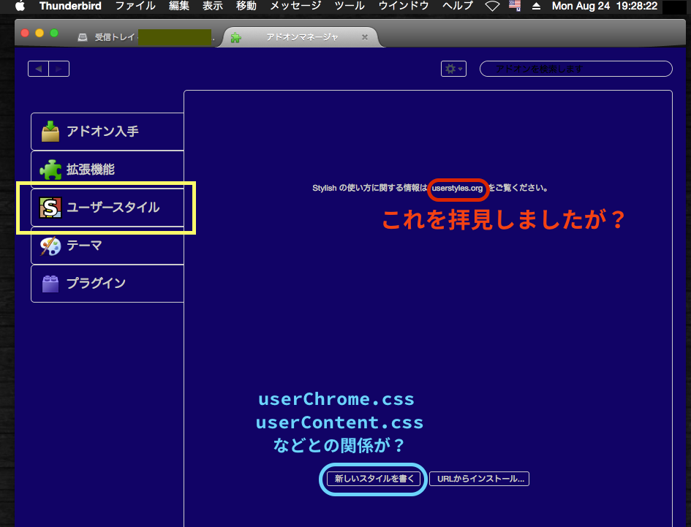Click the back navigation arrow
The image size is (691, 527).
[x=38, y=68]
